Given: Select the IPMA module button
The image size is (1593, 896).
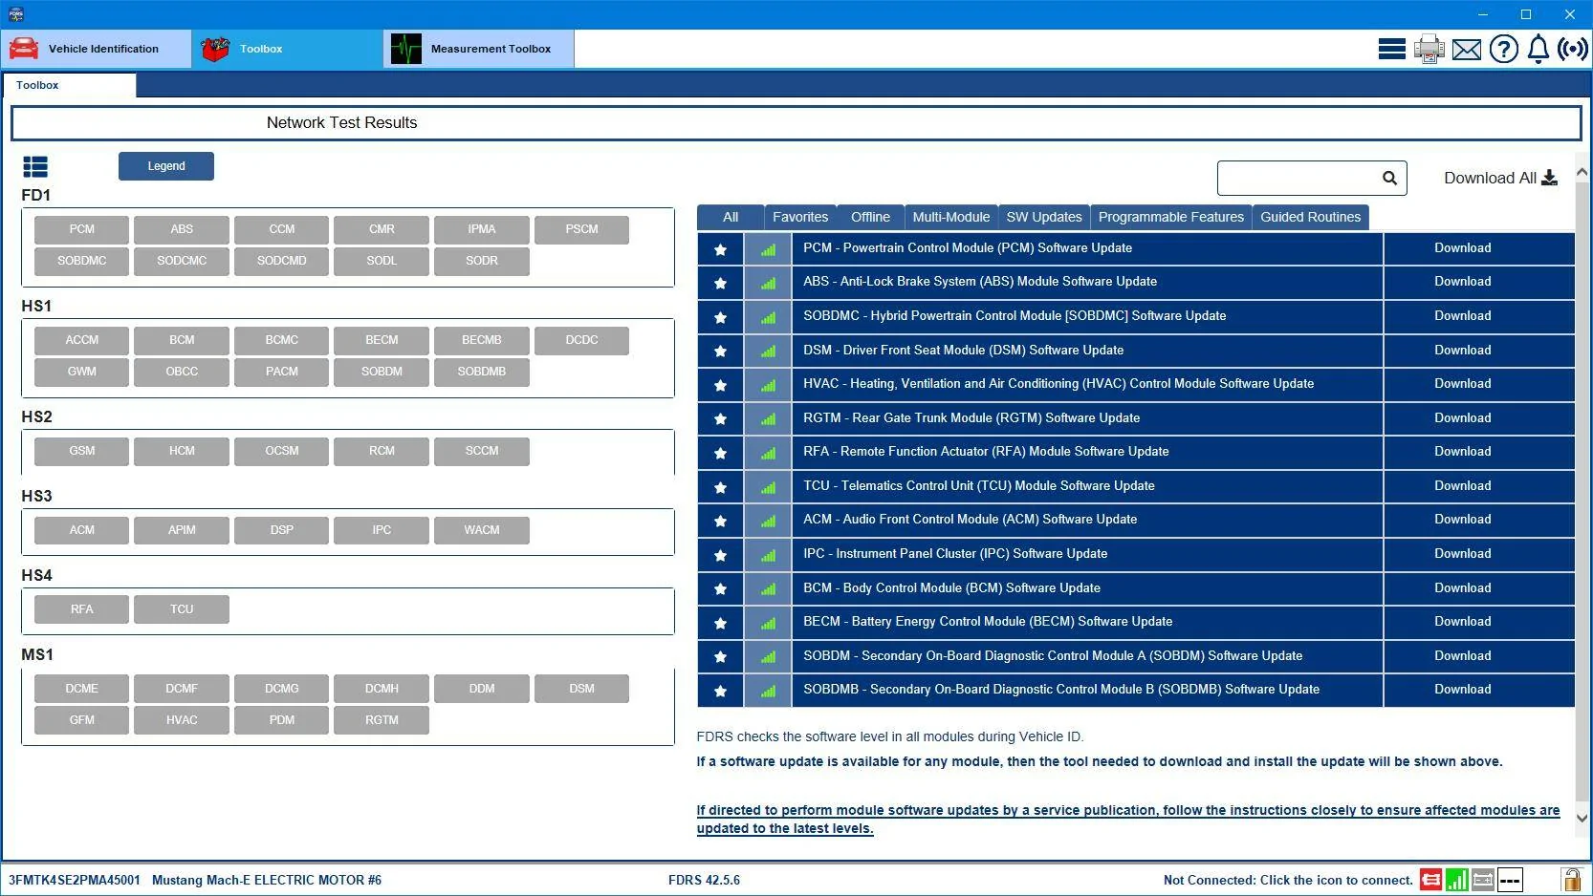Looking at the screenshot, I should tap(481, 230).
